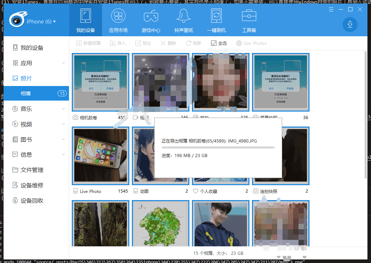The width and height of the screenshot is (371, 263).
Task: Open 一键刷机 flash device icon
Action: [x=216, y=16]
